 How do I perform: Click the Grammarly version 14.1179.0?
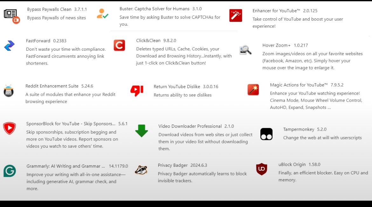pos(118,166)
